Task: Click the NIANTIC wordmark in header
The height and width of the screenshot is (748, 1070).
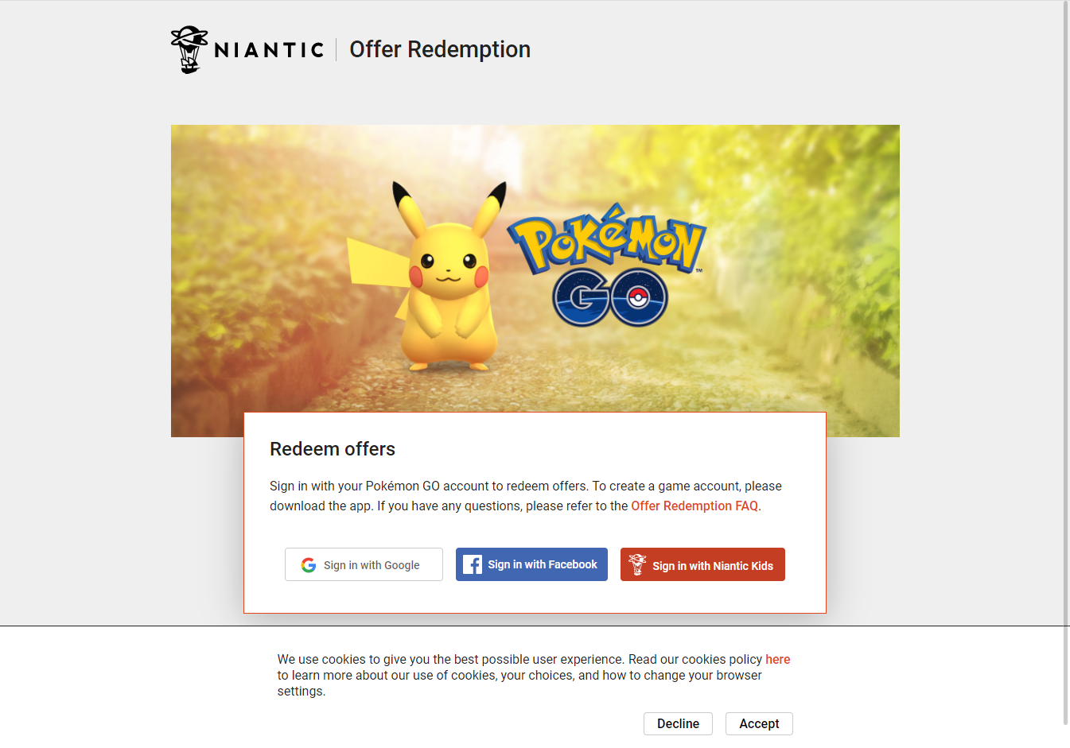Action: [x=269, y=50]
